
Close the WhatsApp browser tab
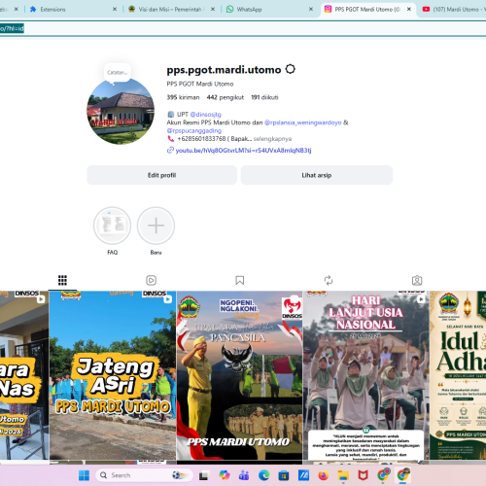tap(311, 10)
